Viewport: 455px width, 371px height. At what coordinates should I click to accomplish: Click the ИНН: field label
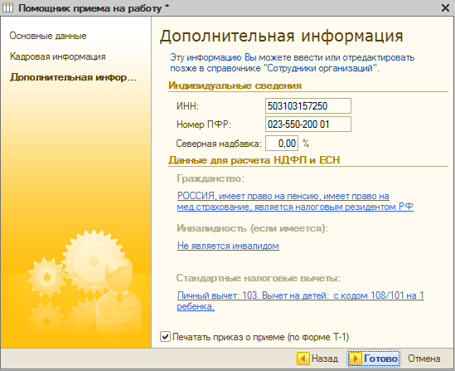coord(187,106)
